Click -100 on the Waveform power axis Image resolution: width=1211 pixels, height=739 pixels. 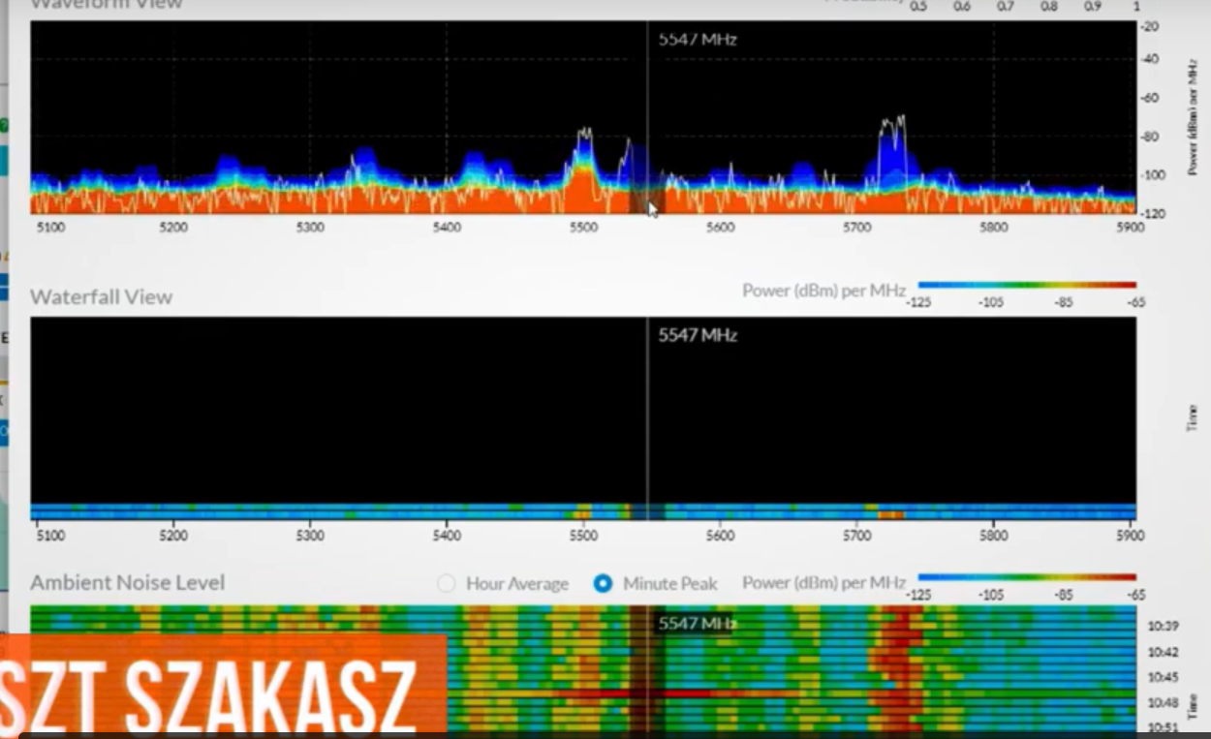click(1153, 175)
